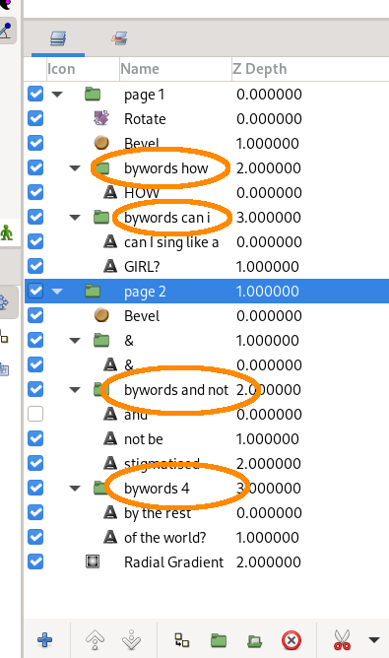Click Z depth 2.000000 of Radial Gradient
Viewport: 389px width, 658px height.
(269, 561)
